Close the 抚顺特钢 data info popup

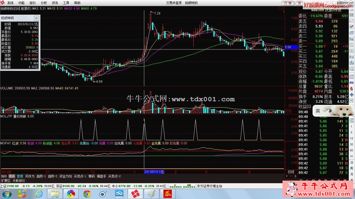point(36,18)
